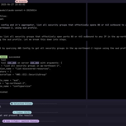Click the line 'Let me break this down into steps.'
This screenshot has width=126, height=126.
pos(45,39)
